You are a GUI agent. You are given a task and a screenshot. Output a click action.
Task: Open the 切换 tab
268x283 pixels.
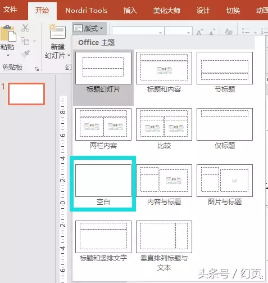(233, 11)
